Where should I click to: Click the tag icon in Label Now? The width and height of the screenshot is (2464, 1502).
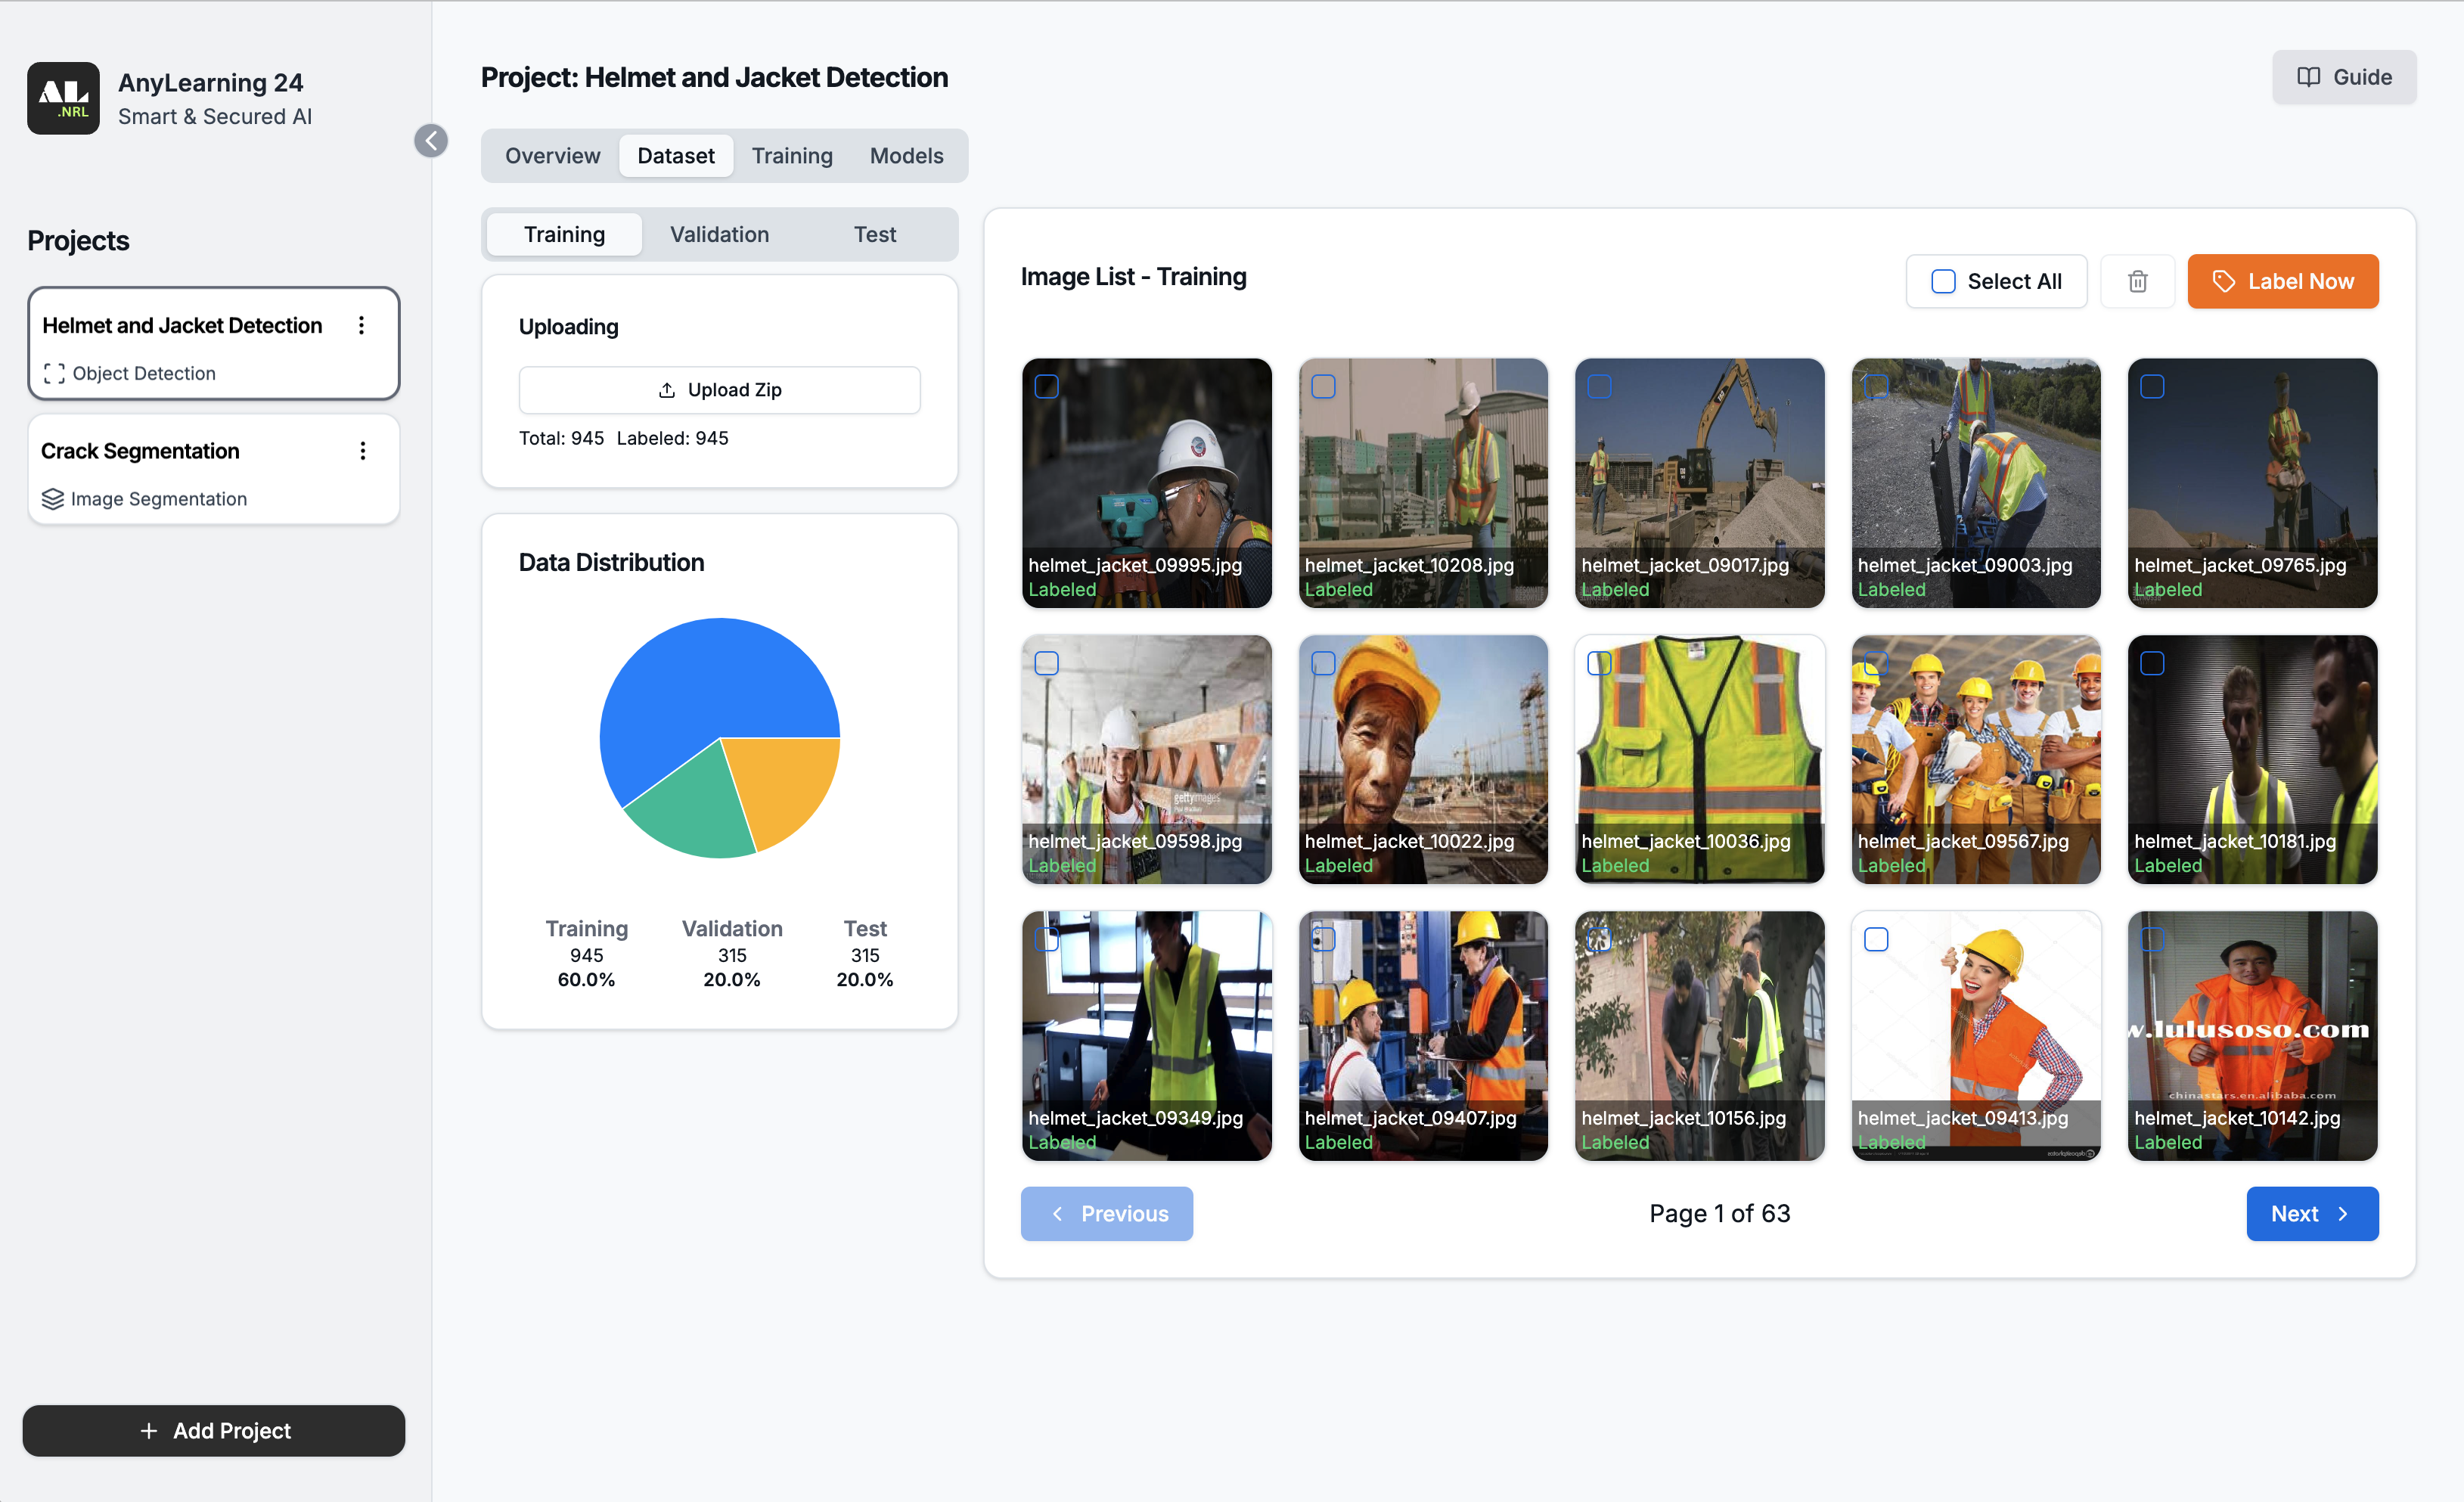[2223, 281]
